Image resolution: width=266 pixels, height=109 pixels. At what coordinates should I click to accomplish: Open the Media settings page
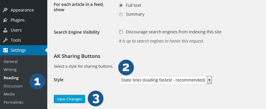coord(9,94)
